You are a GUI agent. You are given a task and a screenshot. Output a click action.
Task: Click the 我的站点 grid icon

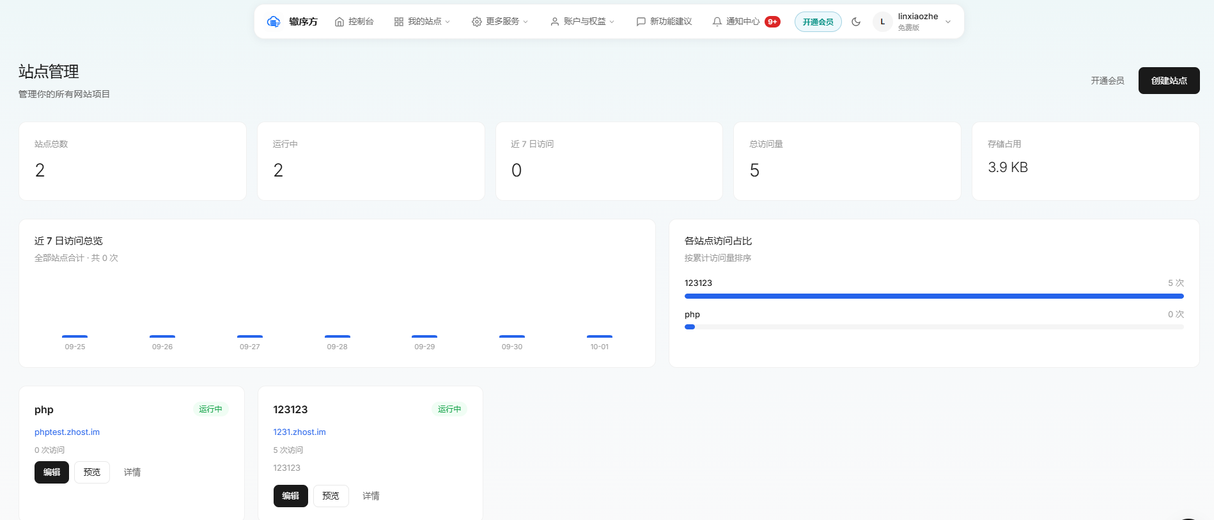point(399,22)
